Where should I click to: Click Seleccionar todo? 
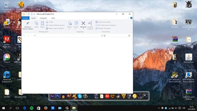point(103,22)
